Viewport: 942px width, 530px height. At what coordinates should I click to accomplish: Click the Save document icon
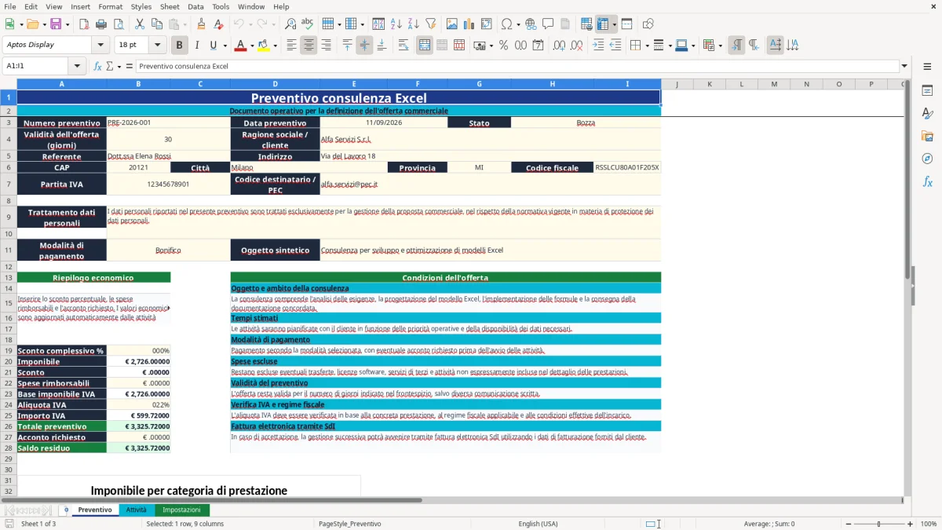(57, 24)
